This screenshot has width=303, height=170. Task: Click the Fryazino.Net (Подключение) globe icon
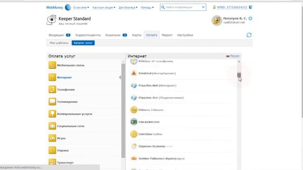click(134, 98)
